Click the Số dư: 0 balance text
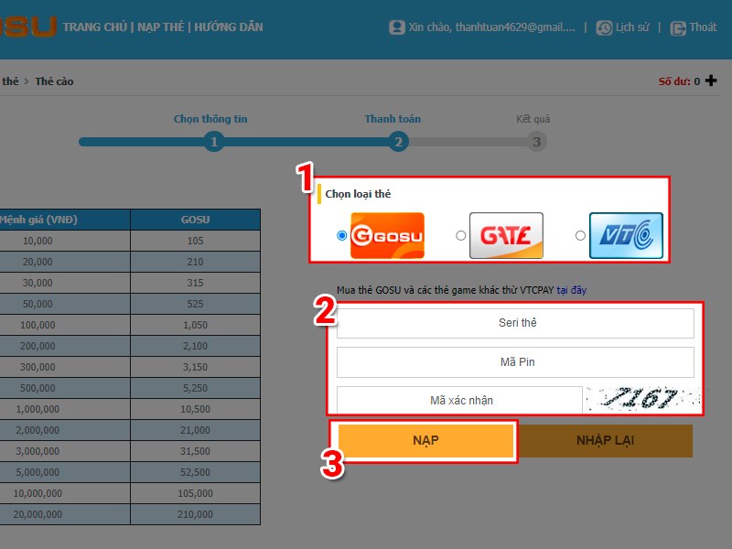 pyautogui.click(x=679, y=81)
